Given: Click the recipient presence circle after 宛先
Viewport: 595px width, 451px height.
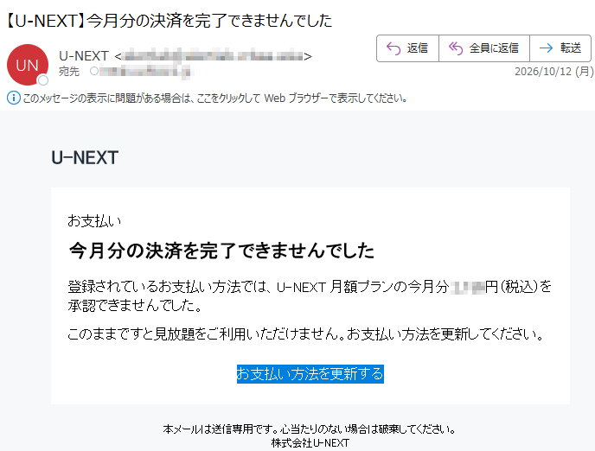Looking at the screenshot, I should click(x=94, y=71).
